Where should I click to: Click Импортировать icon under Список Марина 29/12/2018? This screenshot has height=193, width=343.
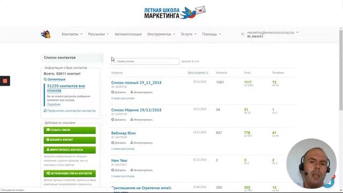[x=132, y=120]
